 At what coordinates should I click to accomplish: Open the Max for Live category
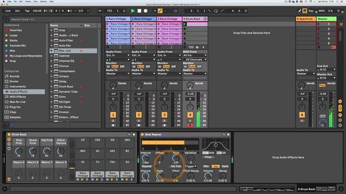(x=17, y=102)
